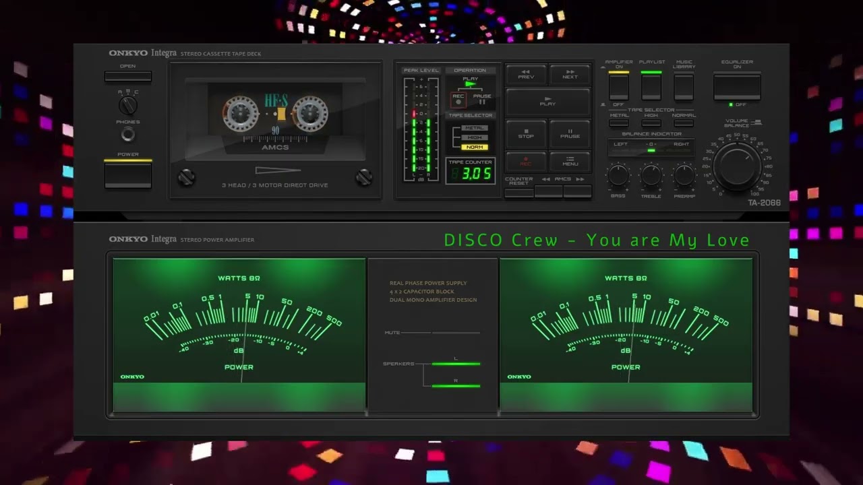Viewport: 863px width, 485px height.
Task: Toggle the AMPLIFIER ON switch
Action: tap(618, 86)
